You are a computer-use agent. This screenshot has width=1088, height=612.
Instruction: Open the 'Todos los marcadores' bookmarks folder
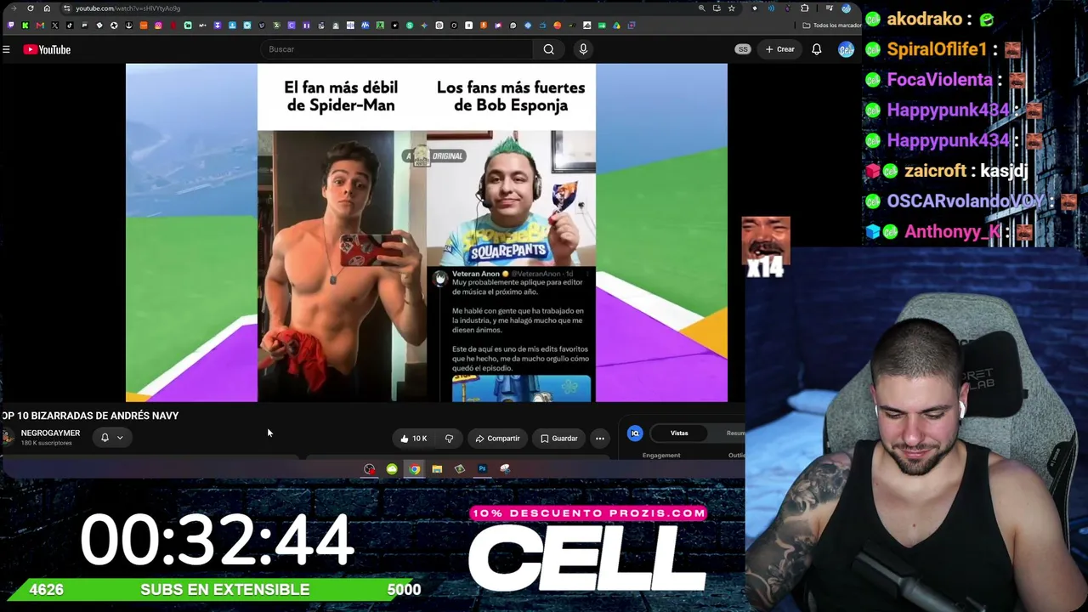point(833,25)
